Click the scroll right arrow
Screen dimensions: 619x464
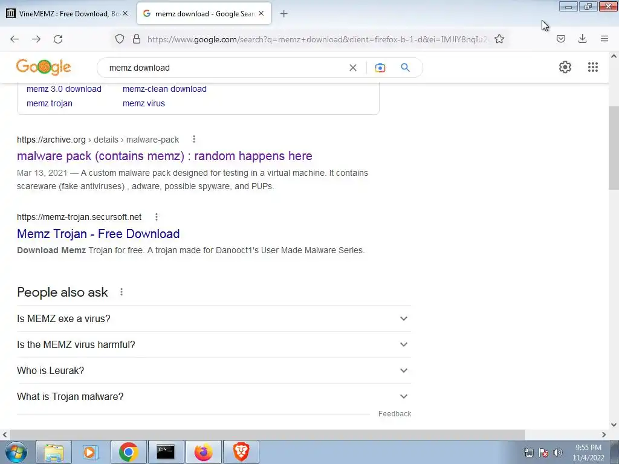pyautogui.click(x=604, y=434)
